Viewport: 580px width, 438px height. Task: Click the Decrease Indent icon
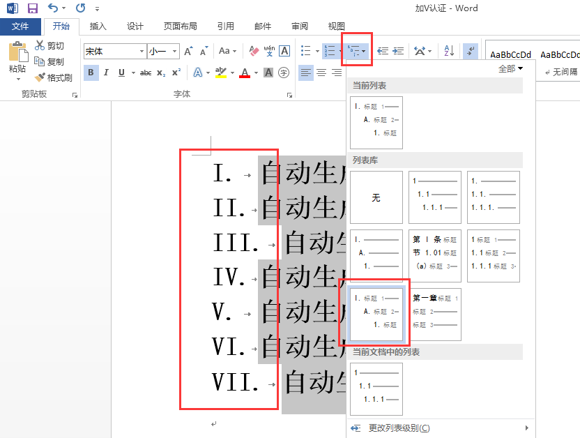pyautogui.click(x=383, y=51)
